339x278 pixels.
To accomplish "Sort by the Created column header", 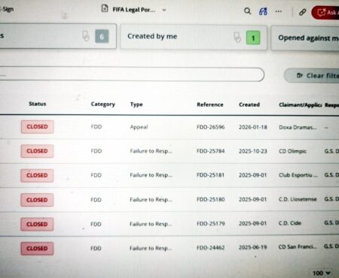I will pyautogui.click(x=249, y=104).
